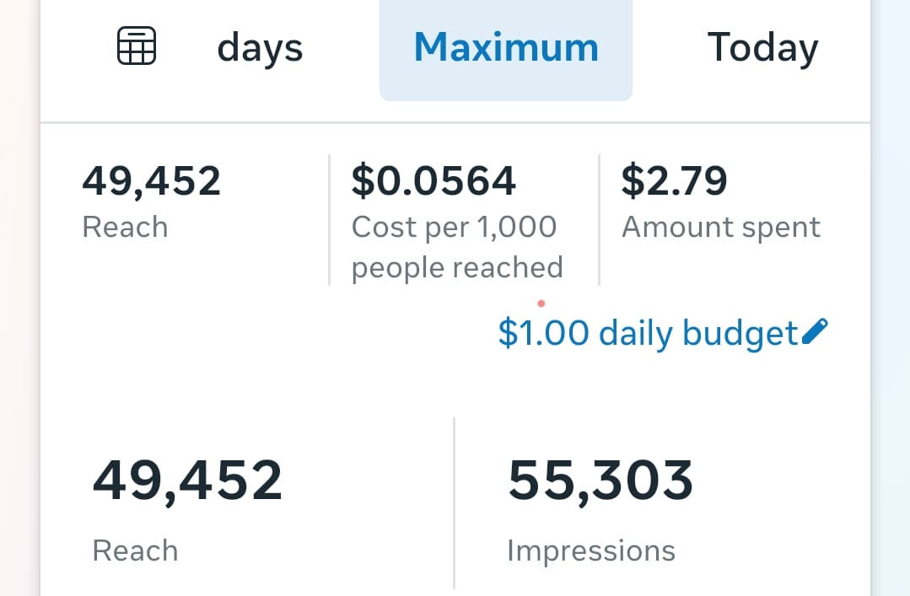Click the small Reach label in the top summary row
This screenshot has width=910, height=596.
point(125,228)
